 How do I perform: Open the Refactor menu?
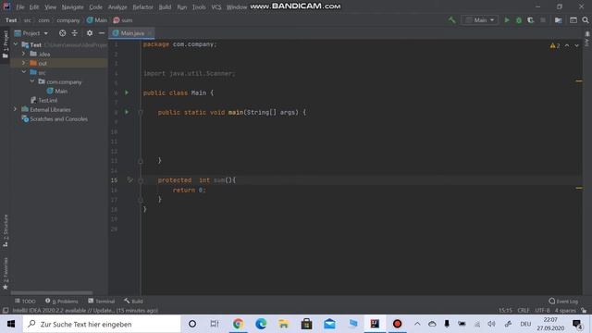142,7
